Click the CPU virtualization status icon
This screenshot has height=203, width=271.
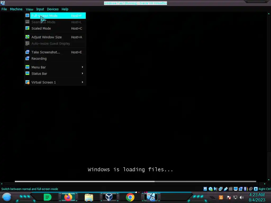click(245, 189)
